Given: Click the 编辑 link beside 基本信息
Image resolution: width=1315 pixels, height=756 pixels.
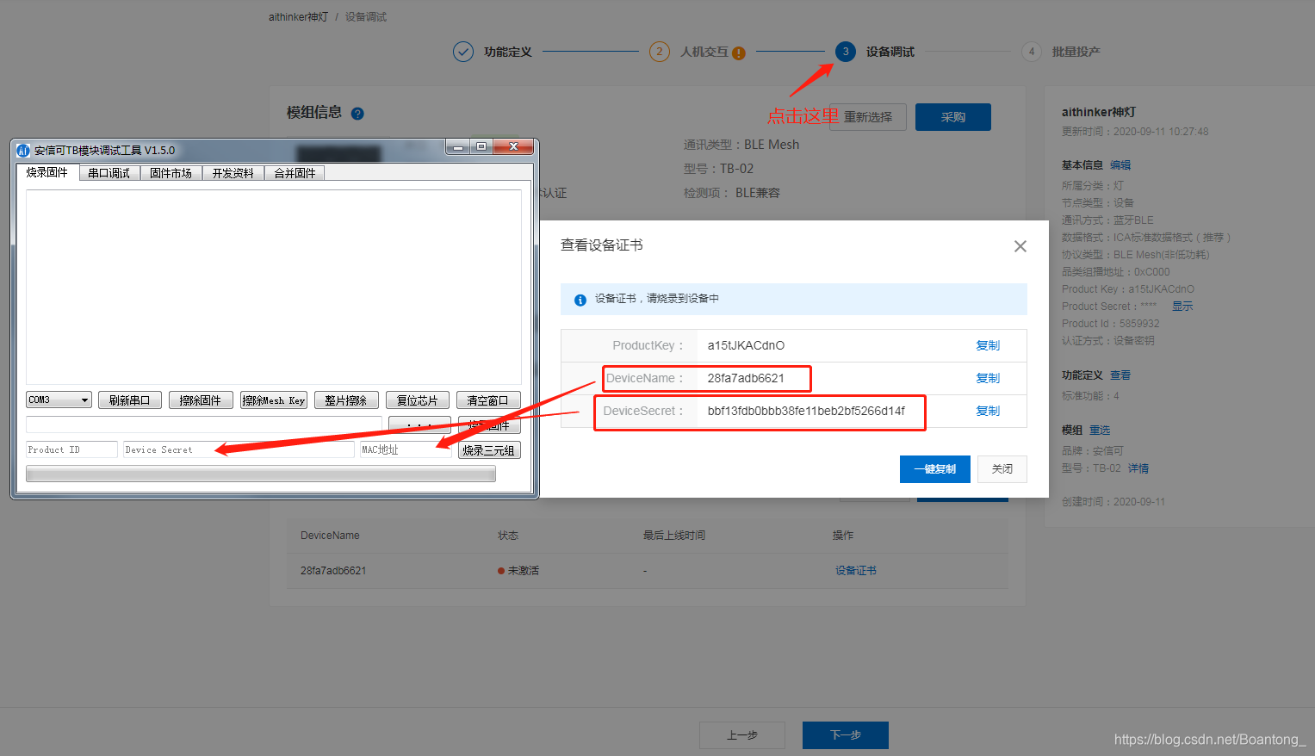Looking at the screenshot, I should (1120, 165).
